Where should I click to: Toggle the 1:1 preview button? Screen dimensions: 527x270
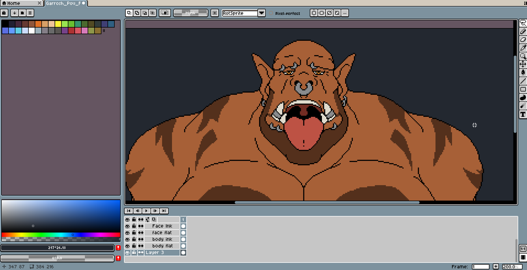tap(523, 248)
